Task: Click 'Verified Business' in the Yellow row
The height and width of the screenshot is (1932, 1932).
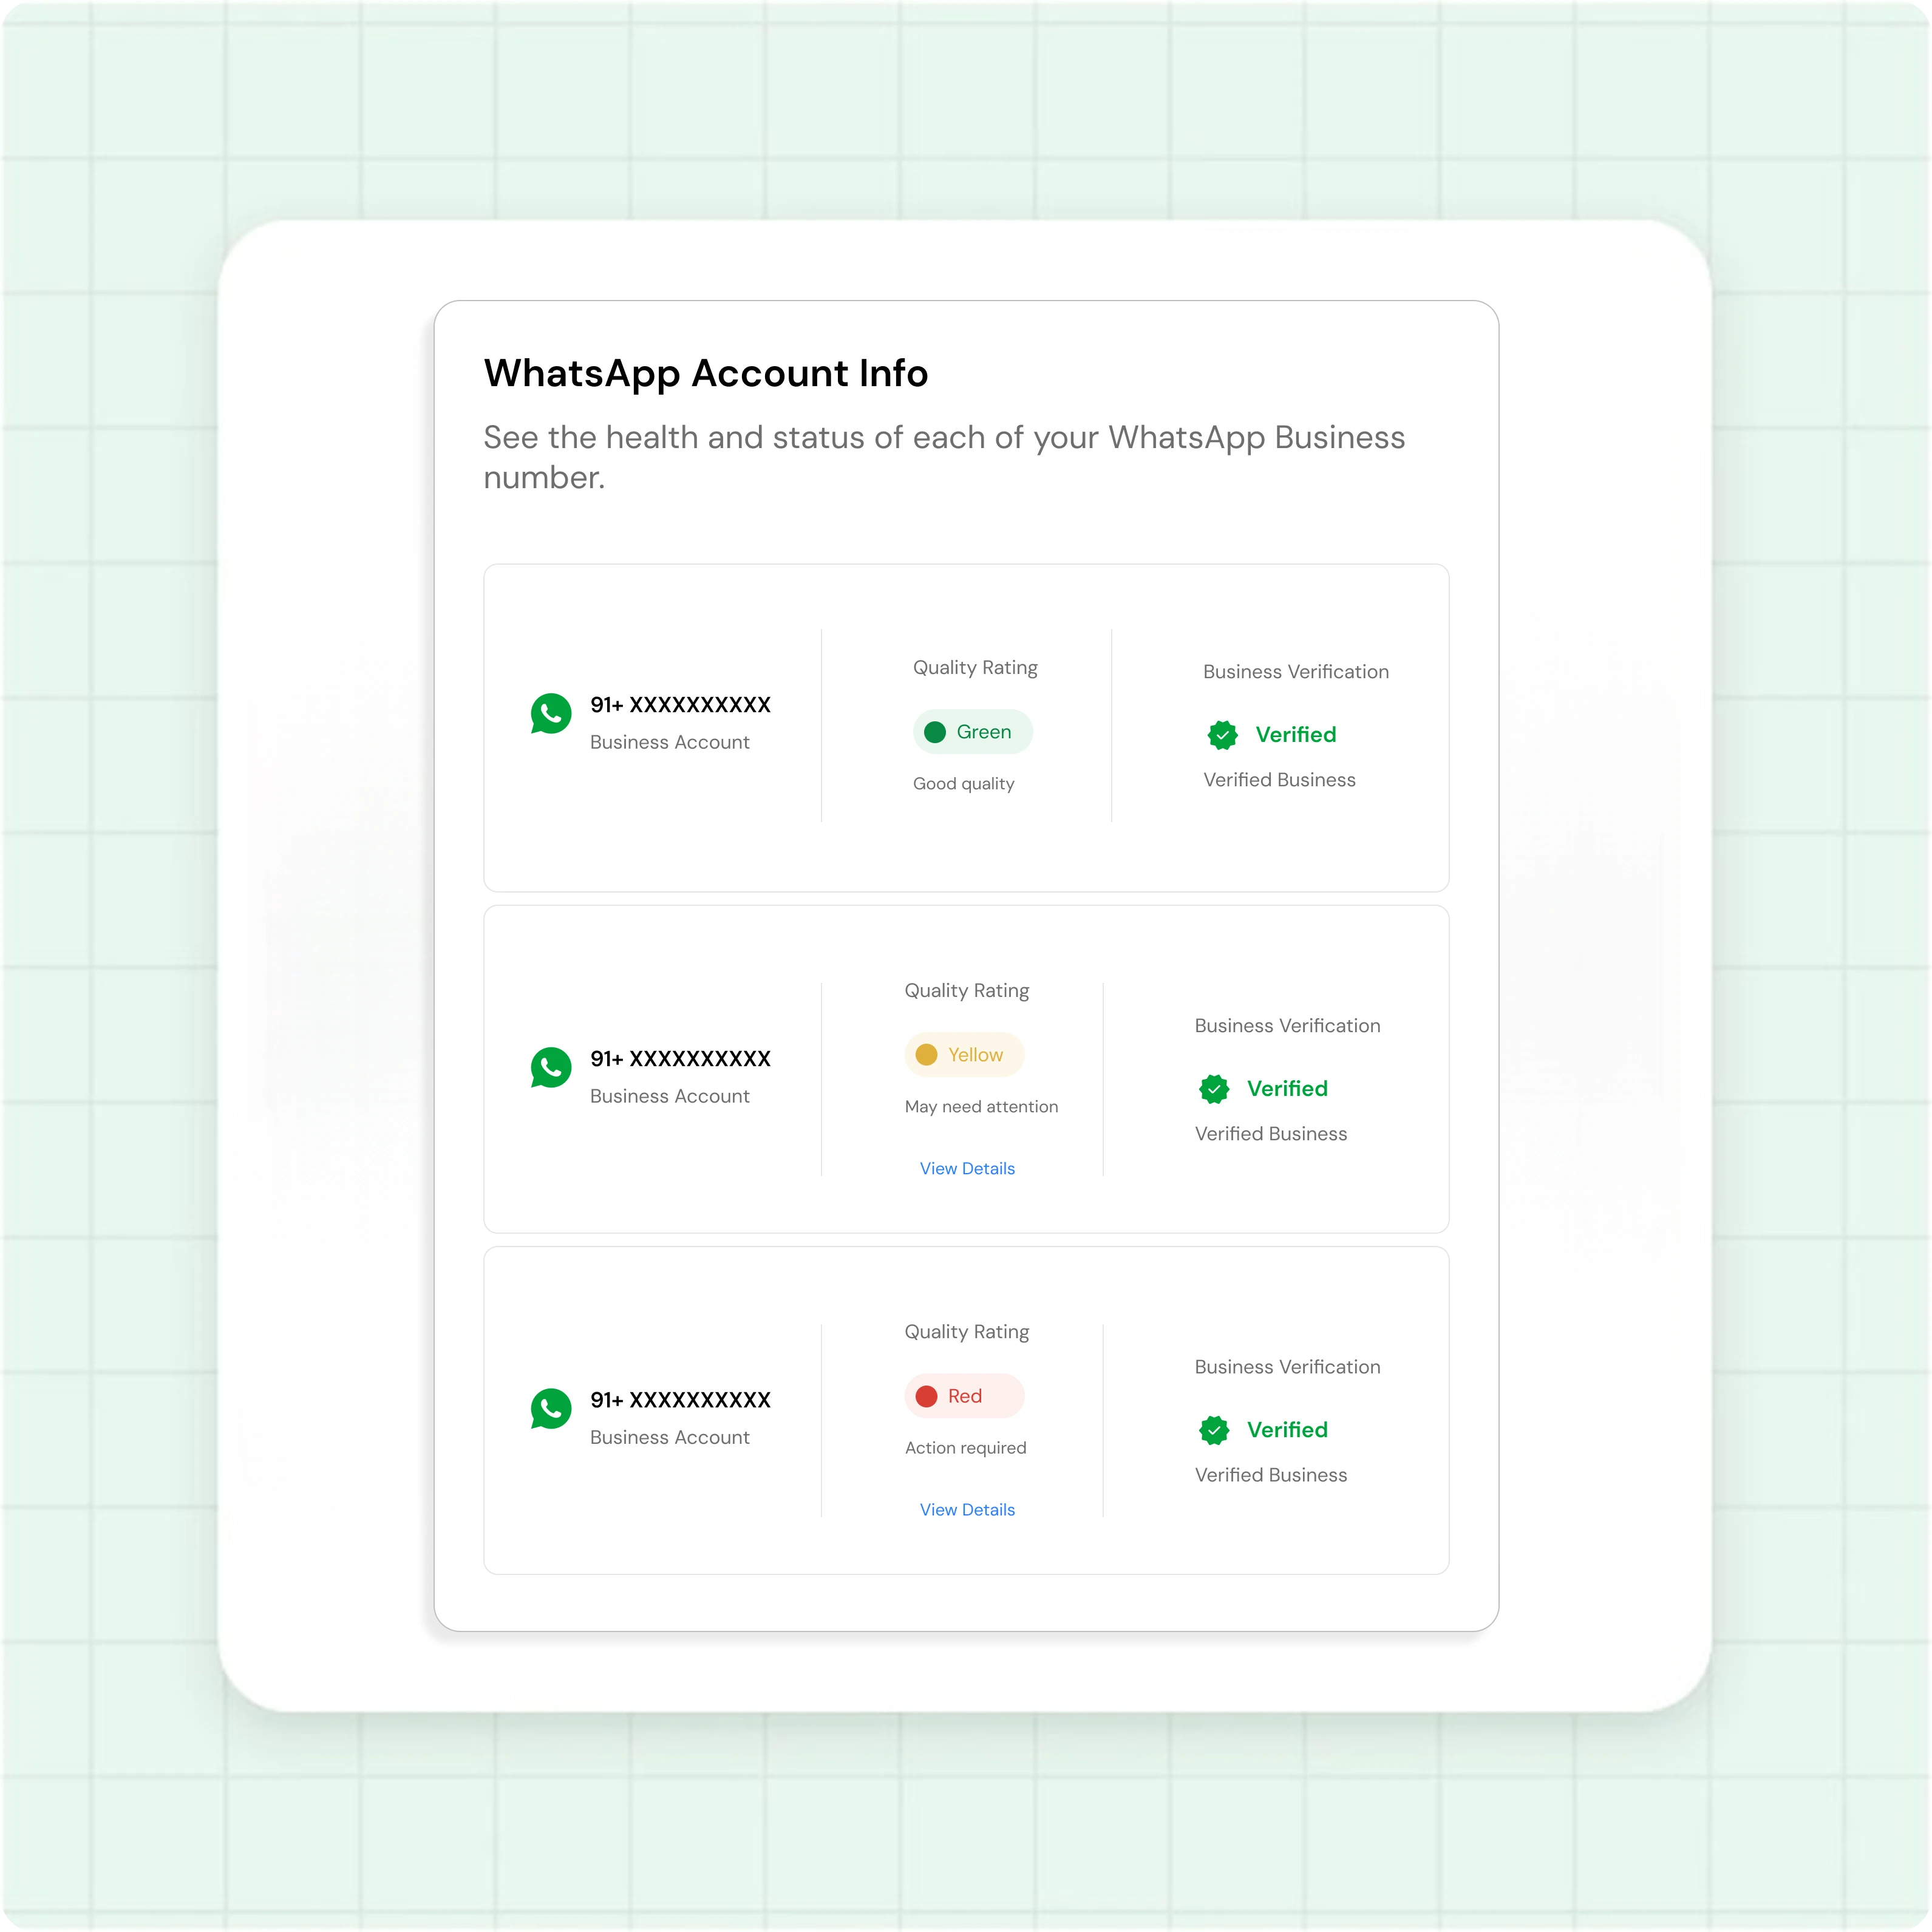Action: click(x=1271, y=1134)
